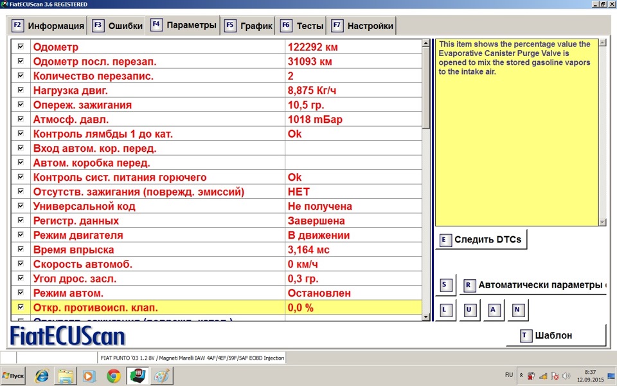Select Отсутств. зажигания (поврежд. эмиссий) row
The image size is (617, 386).
coord(217,192)
